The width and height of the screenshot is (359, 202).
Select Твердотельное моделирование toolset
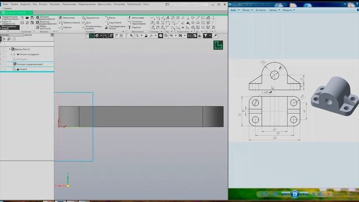pos(10,17)
